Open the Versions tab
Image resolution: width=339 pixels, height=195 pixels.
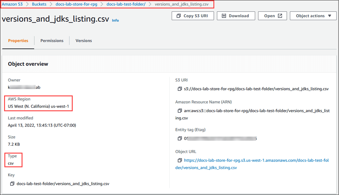pyautogui.click(x=83, y=41)
